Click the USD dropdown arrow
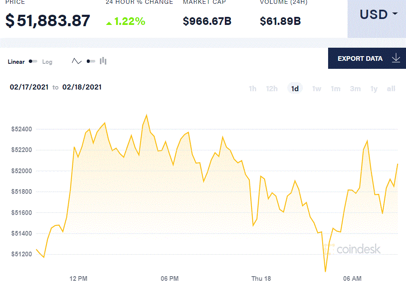 395,14
